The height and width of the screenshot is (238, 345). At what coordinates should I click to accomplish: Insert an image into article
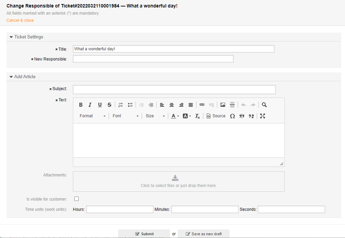223,105
